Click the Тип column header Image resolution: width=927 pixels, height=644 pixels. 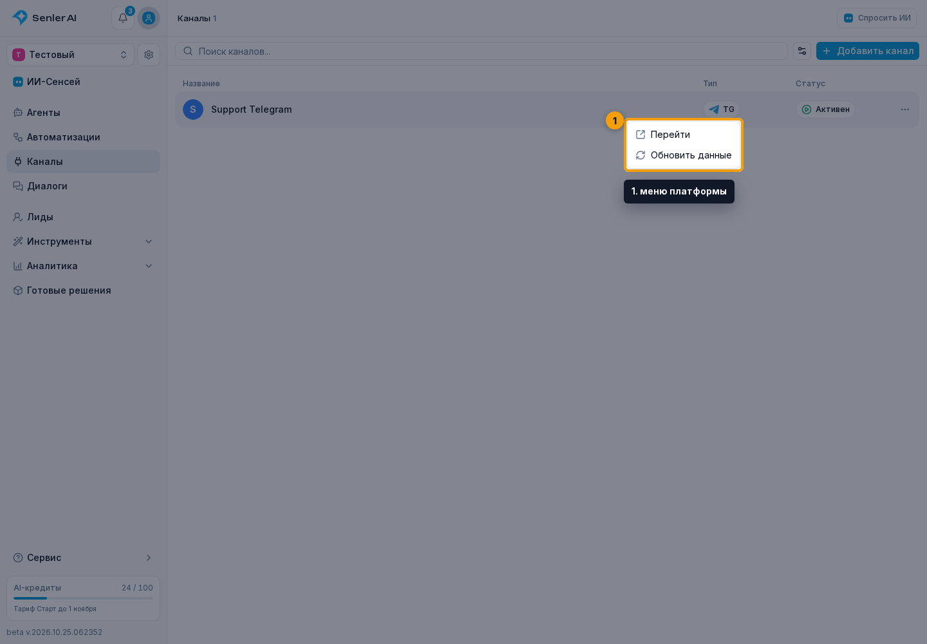pyautogui.click(x=710, y=84)
